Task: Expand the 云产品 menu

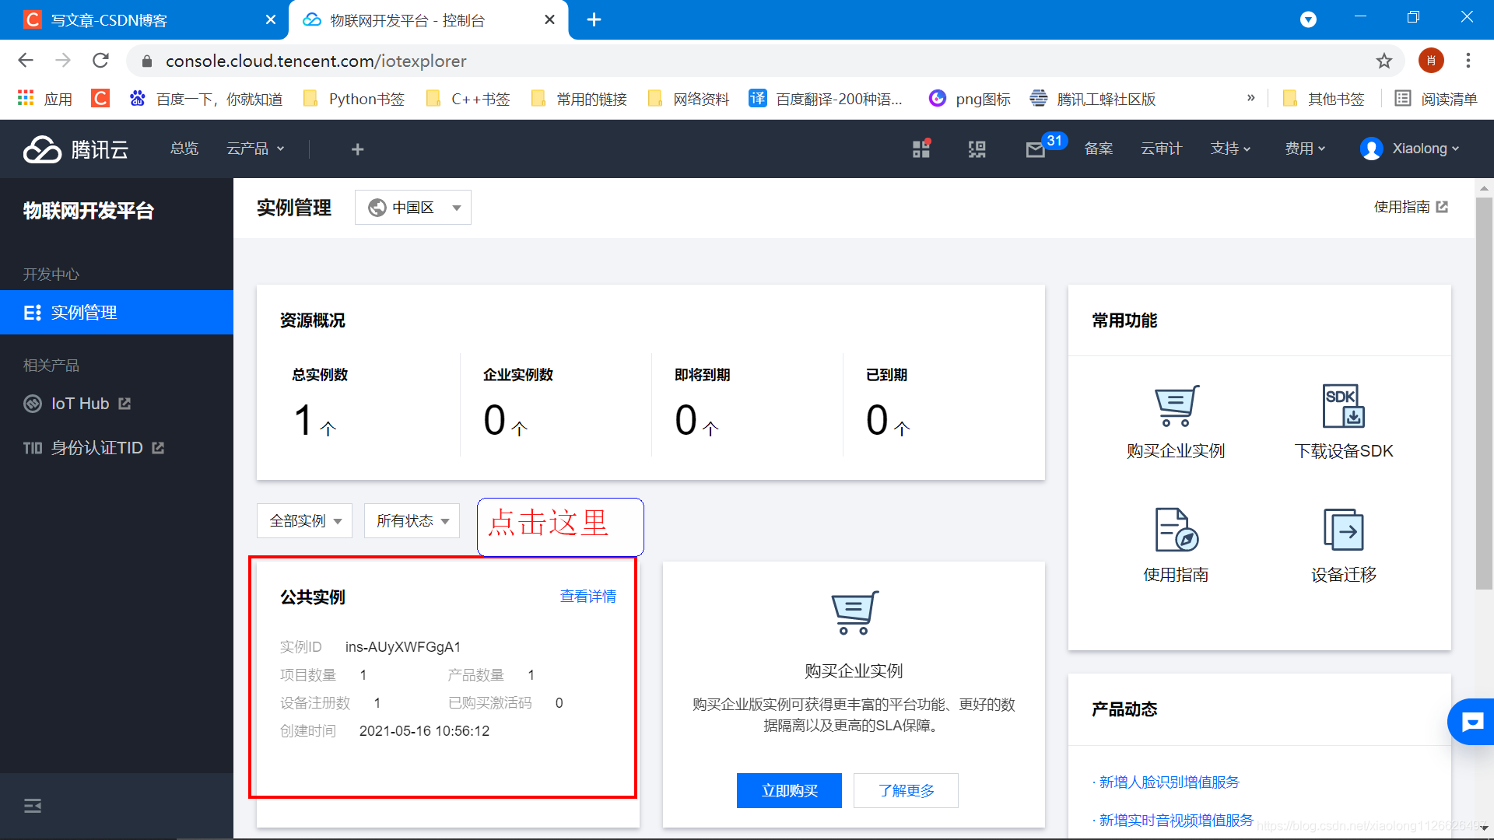Action: click(255, 149)
